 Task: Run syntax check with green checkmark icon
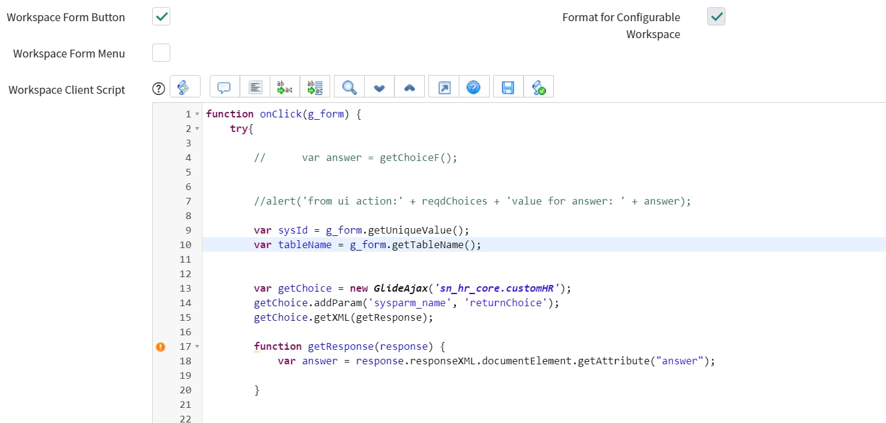tap(539, 86)
